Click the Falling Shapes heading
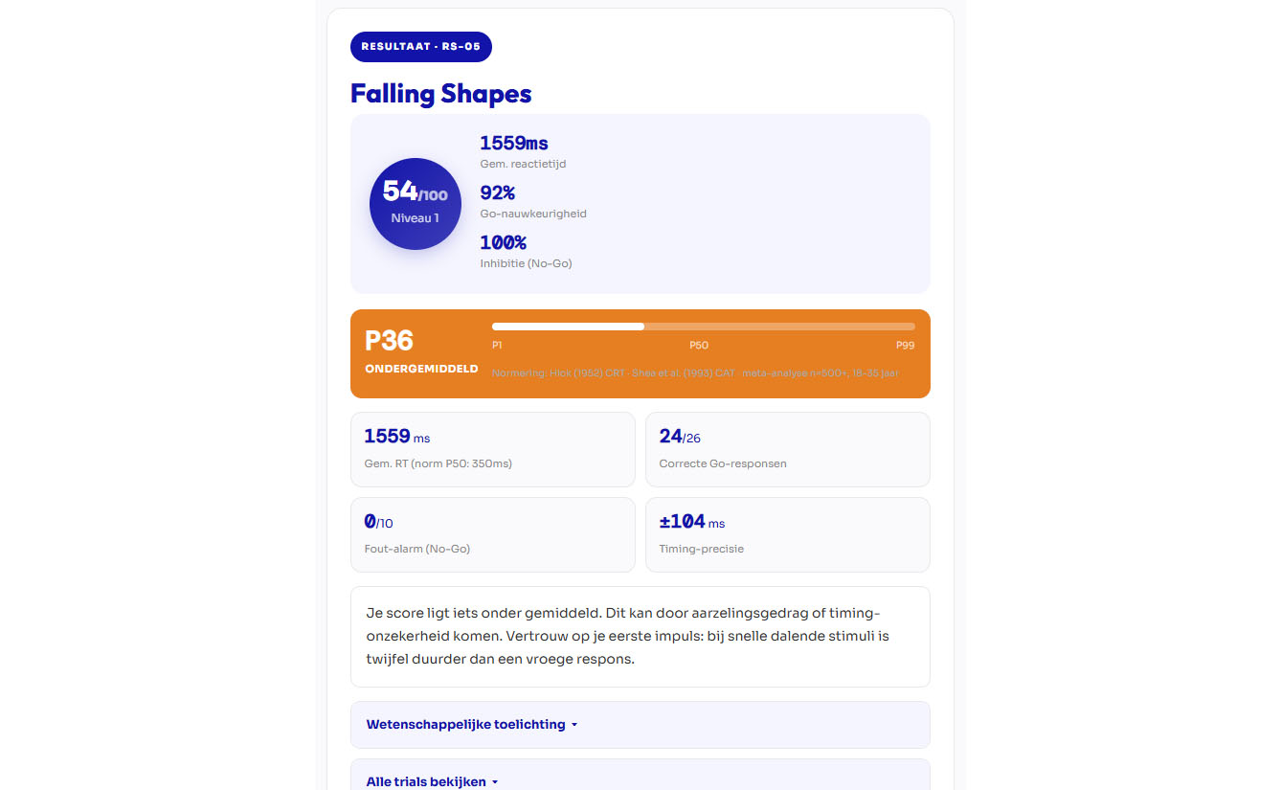 tap(440, 94)
